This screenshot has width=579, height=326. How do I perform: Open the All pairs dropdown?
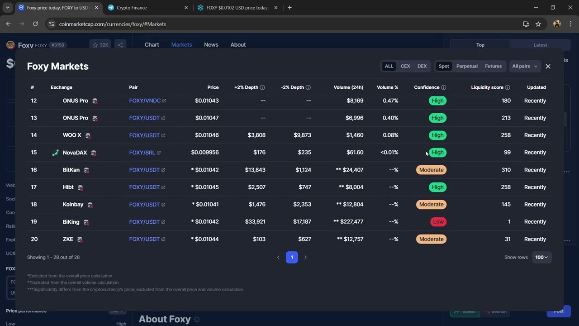[x=525, y=66]
